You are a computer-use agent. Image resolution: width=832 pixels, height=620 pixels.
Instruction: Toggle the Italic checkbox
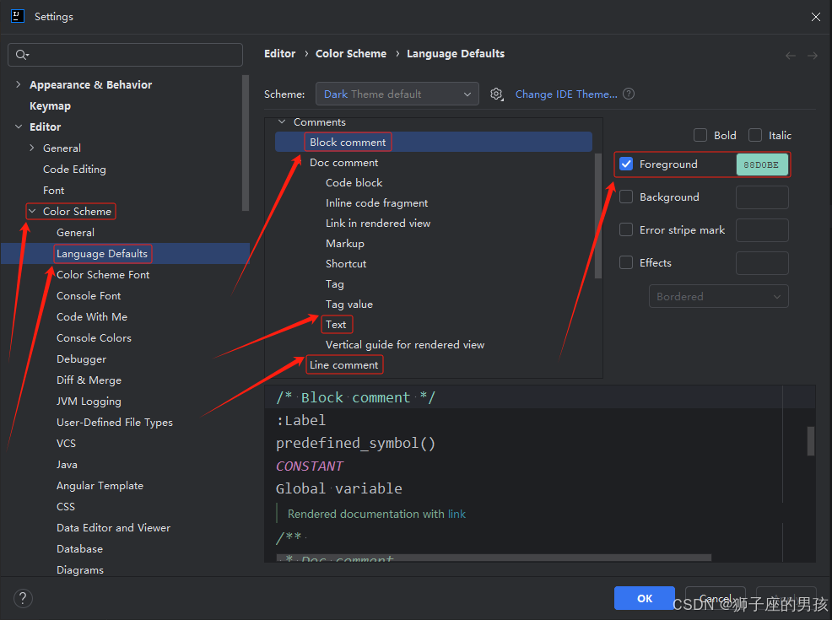[x=755, y=135]
